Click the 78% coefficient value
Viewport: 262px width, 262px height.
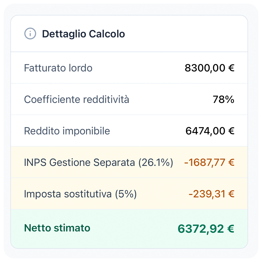tap(223, 100)
